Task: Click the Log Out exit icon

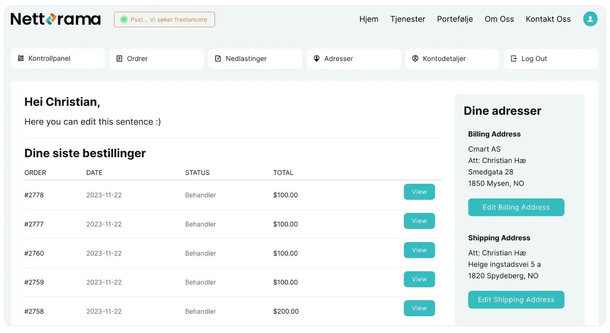Action: pyautogui.click(x=513, y=58)
